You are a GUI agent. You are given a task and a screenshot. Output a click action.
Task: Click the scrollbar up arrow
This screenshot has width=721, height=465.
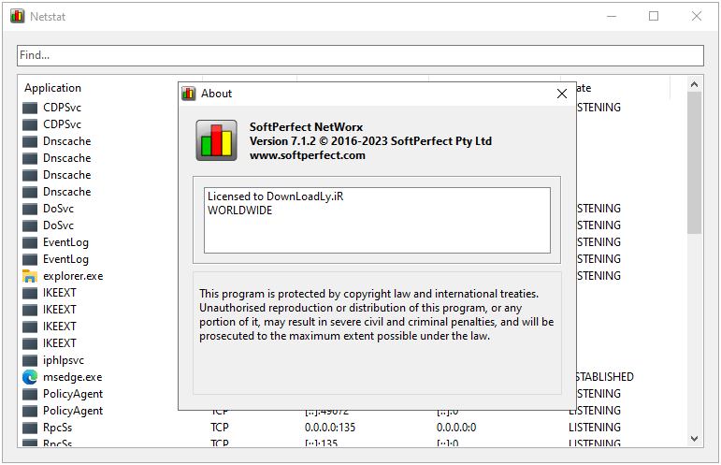(694, 84)
